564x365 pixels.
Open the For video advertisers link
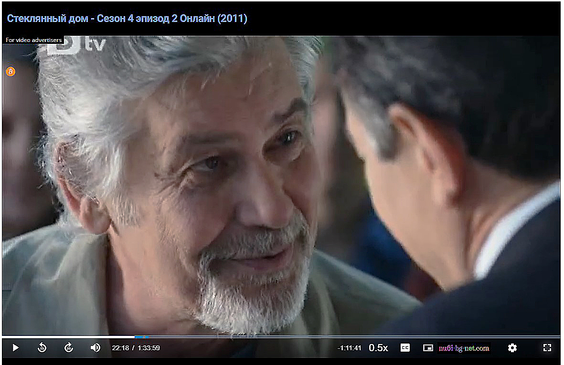coord(33,40)
